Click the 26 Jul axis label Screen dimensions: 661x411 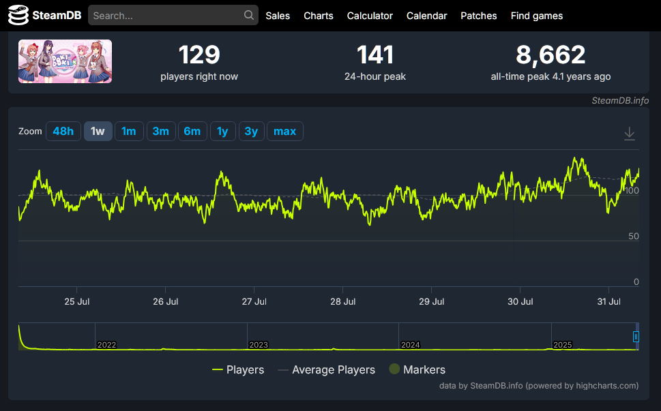click(166, 301)
